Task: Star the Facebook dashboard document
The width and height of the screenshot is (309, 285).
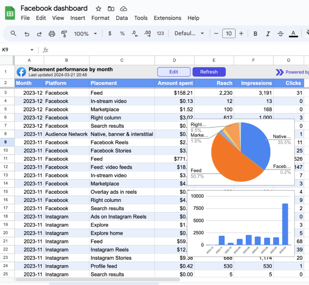Action: tap(98, 9)
